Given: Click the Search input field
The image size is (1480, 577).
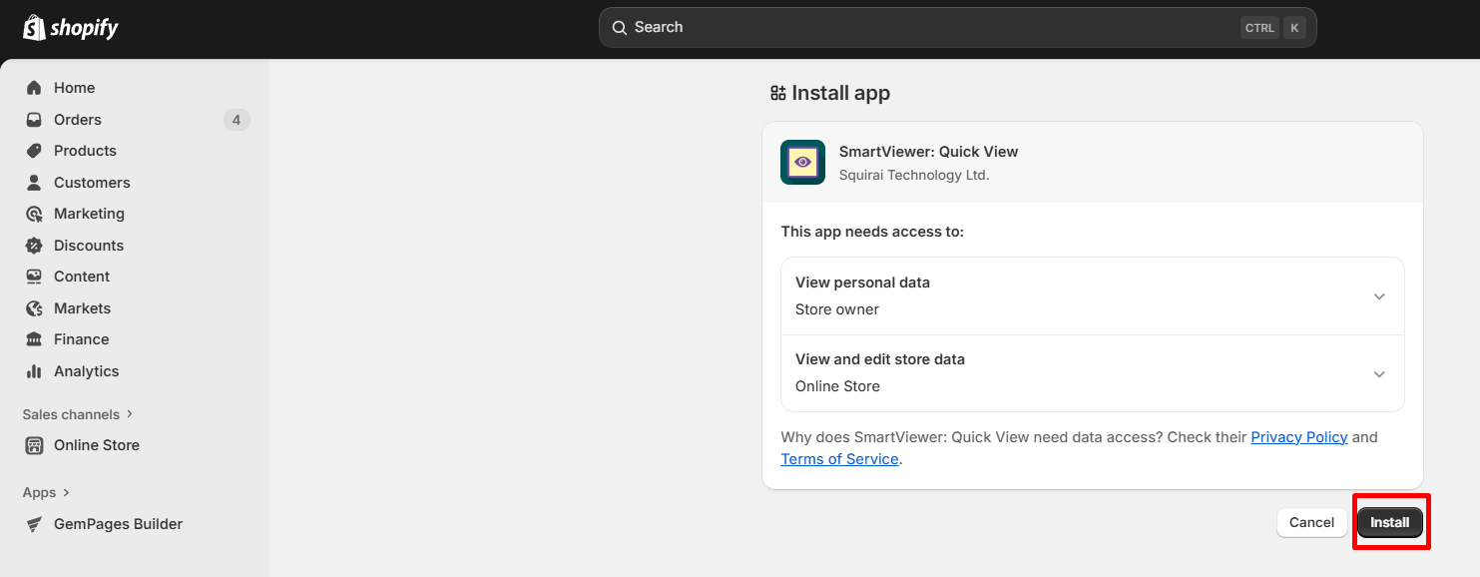Looking at the screenshot, I should [x=928, y=28].
